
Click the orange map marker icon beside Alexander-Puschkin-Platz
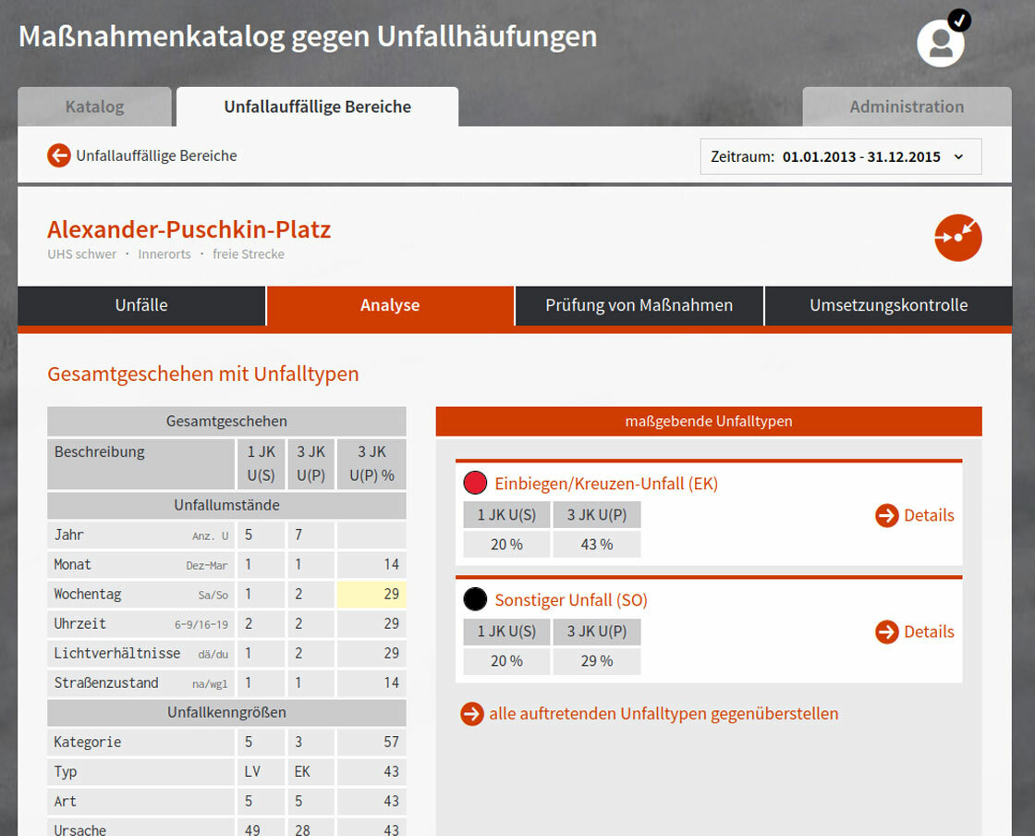tap(957, 238)
